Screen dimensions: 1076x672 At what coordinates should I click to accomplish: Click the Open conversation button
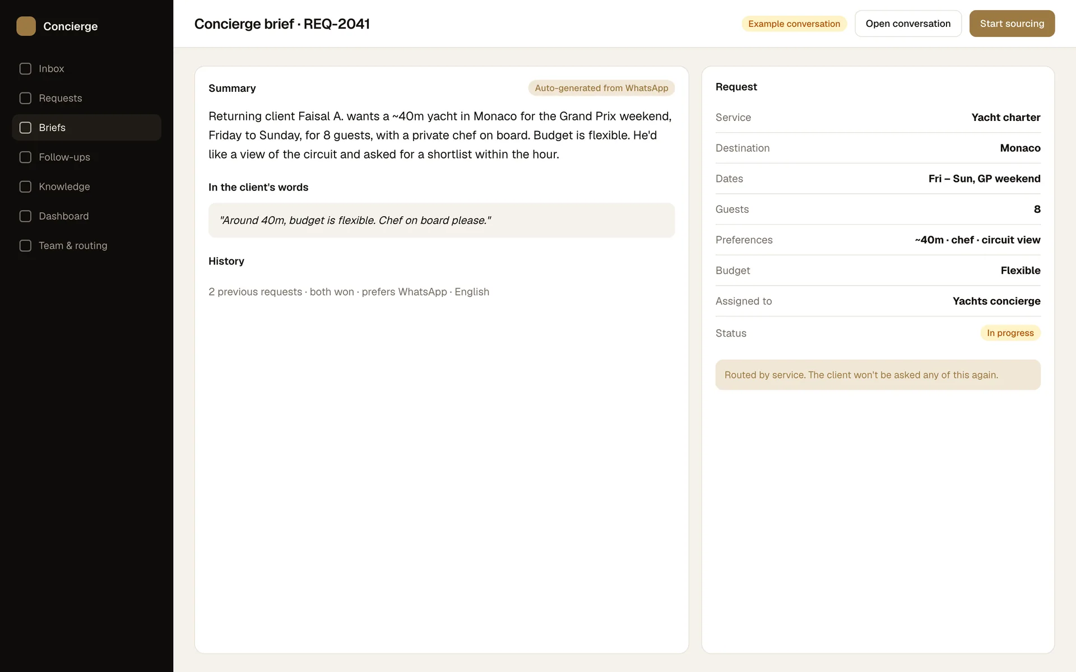908,24
